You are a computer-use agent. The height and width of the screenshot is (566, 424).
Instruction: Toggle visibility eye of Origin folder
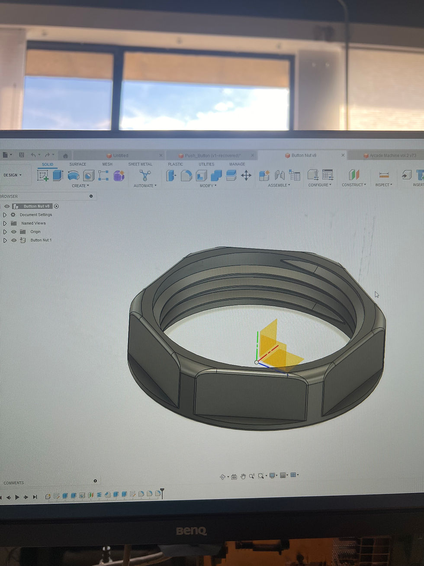[x=14, y=232]
